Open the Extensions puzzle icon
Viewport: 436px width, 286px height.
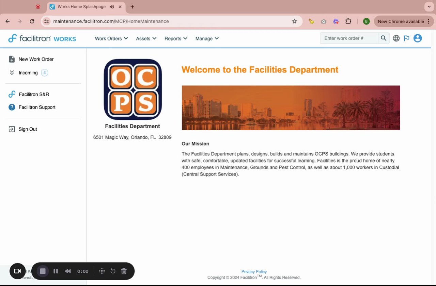coord(348,21)
